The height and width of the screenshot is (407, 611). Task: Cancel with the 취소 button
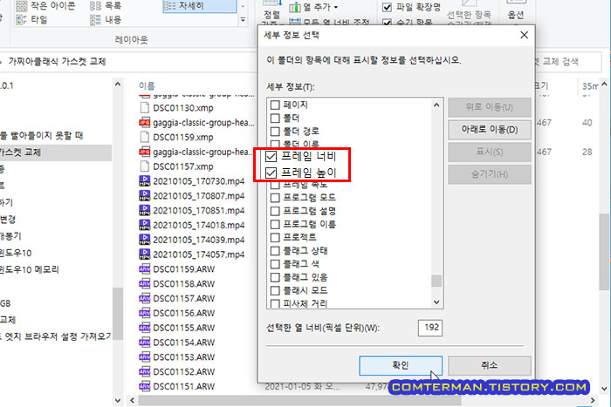pyautogui.click(x=490, y=365)
